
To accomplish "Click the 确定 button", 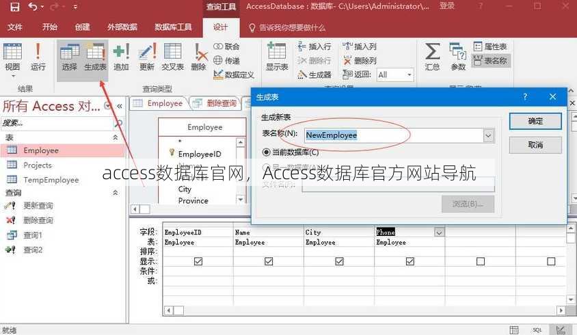I will tap(535, 121).
